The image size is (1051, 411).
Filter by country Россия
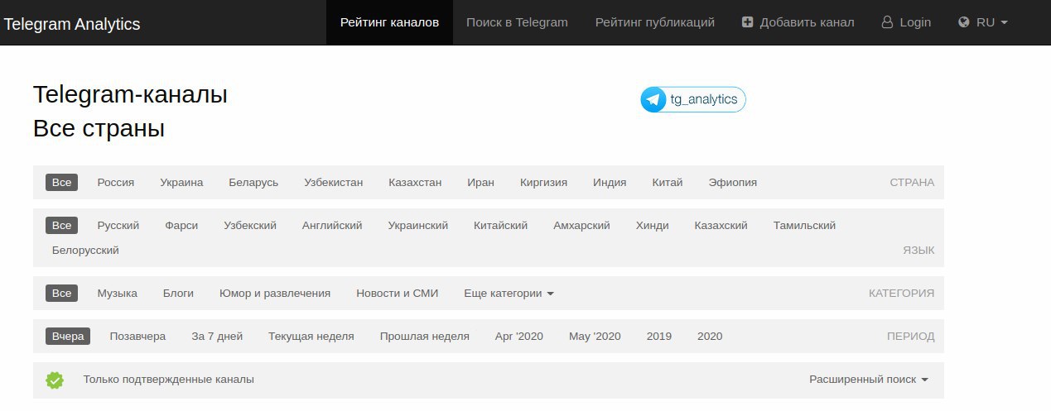116,182
